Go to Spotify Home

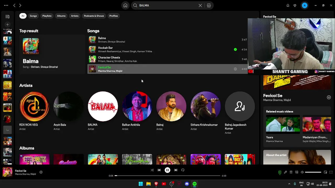tap(125, 5)
